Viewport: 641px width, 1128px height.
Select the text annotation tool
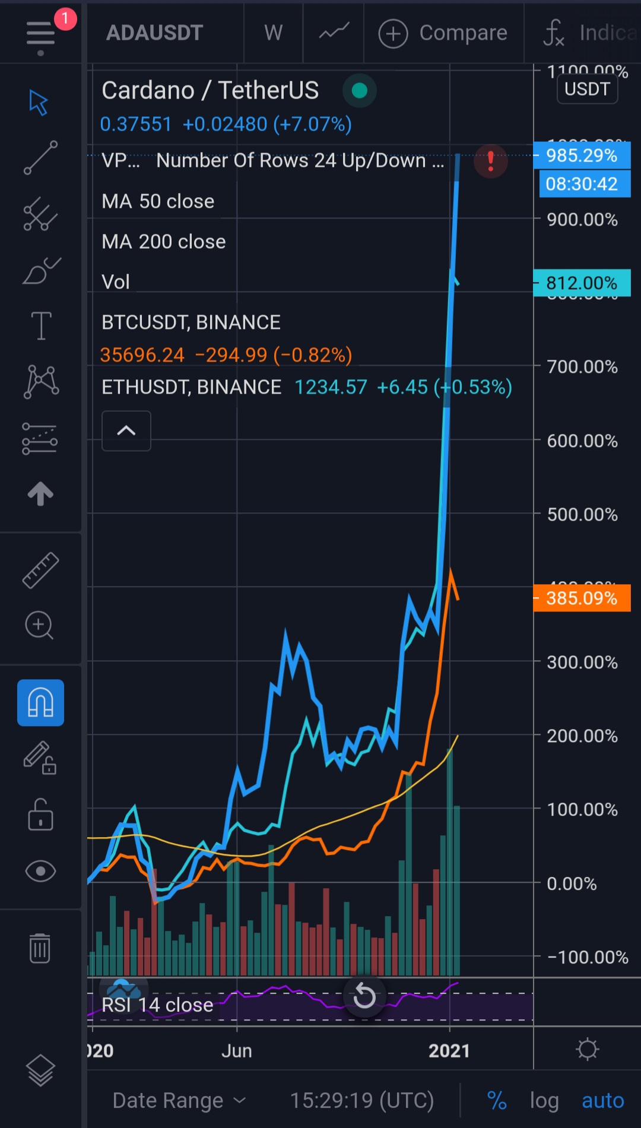[x=41, y=326]
